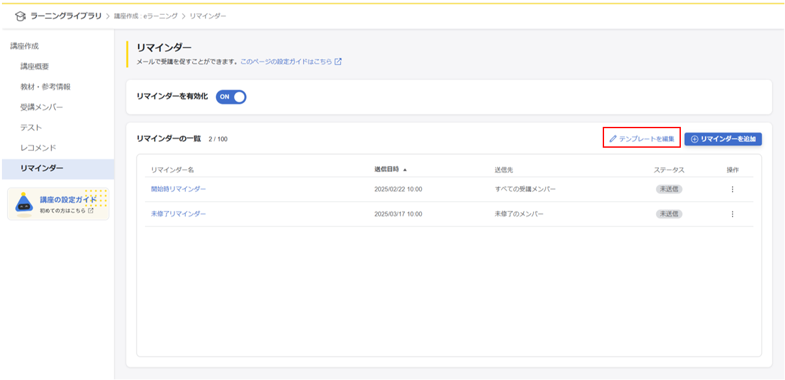Click plus icon in リマインダーを追加

695,139
